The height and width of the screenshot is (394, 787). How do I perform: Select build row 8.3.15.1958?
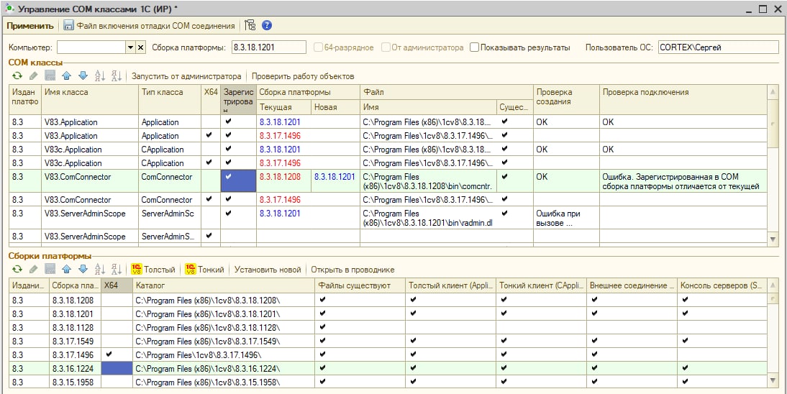click(388, 382)
